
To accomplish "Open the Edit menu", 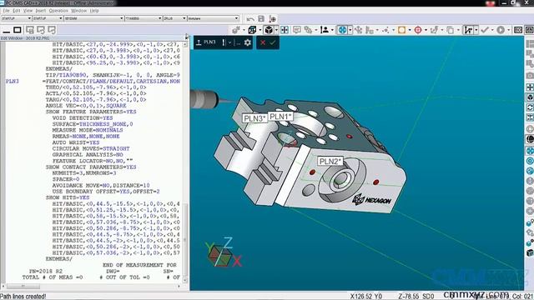I will [x=17, y=11].
